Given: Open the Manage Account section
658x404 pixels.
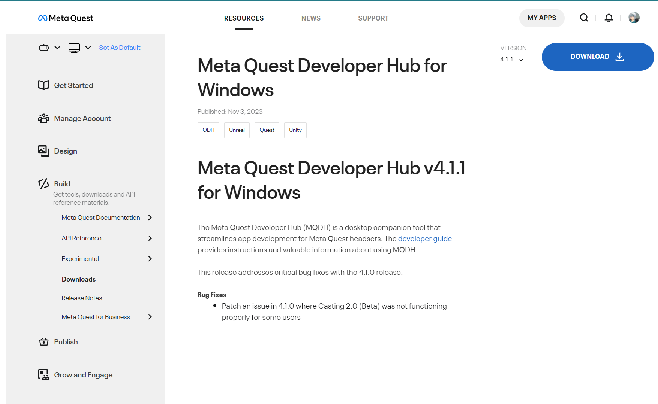Looking at the screenshot, I should pos(82,118).
